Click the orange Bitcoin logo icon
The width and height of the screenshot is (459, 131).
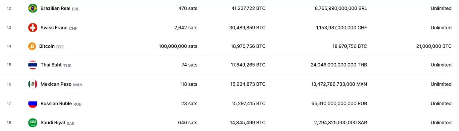pyautogui.click(x=32, y=46)
